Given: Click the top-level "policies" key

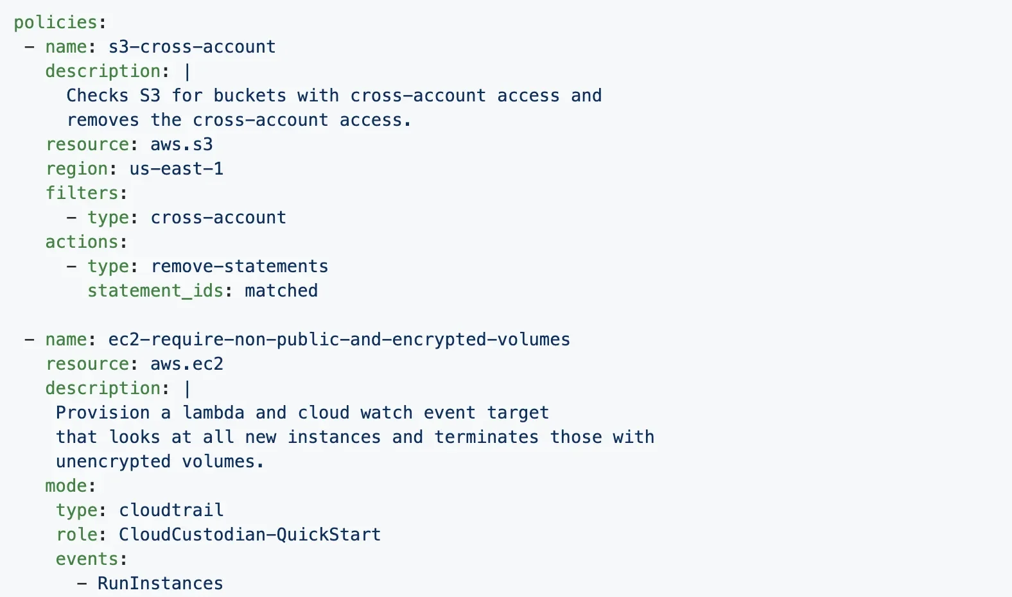Looking at the screenshot, I should tap(55, 22).
